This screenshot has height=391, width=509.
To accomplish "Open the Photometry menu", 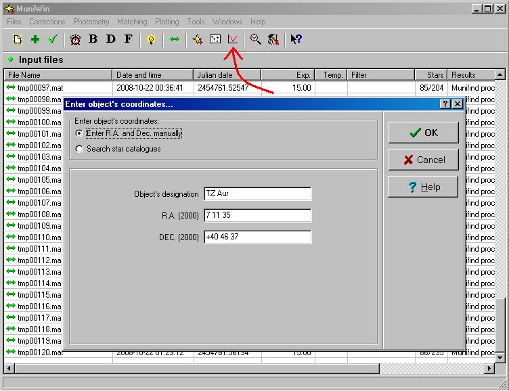I will point(91,22).
